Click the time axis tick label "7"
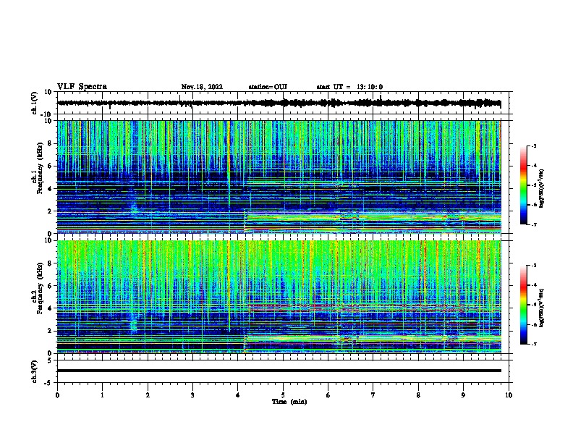The image size is (573, 443). tap(373, 395)
